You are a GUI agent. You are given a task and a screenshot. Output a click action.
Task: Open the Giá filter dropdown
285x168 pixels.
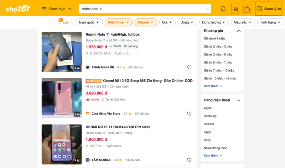click(x=167, y=22)
